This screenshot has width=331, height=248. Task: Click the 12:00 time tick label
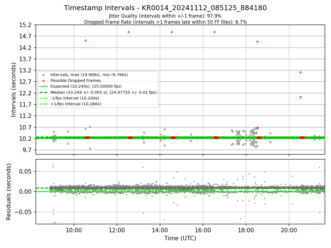[x=117, y=230]
